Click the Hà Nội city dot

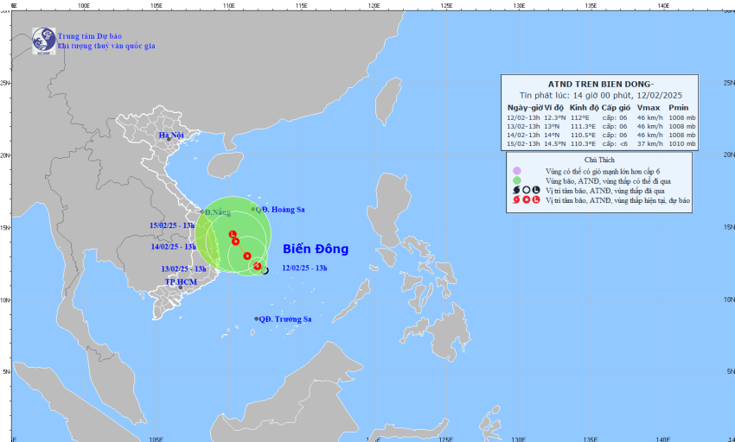(169, 139)
